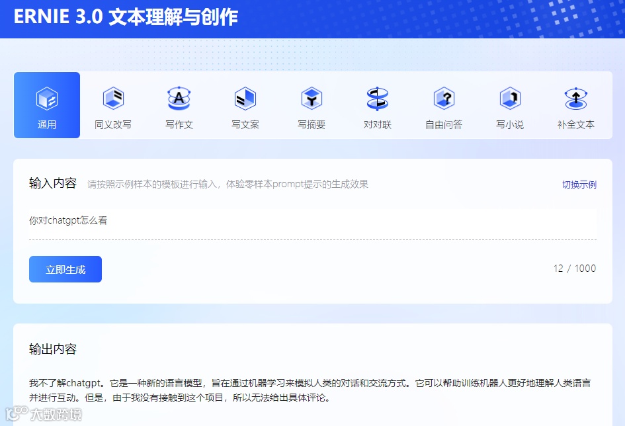
Task: Select the 通用 cube icon
Action: pyautogui.click(x=47, y=98)
